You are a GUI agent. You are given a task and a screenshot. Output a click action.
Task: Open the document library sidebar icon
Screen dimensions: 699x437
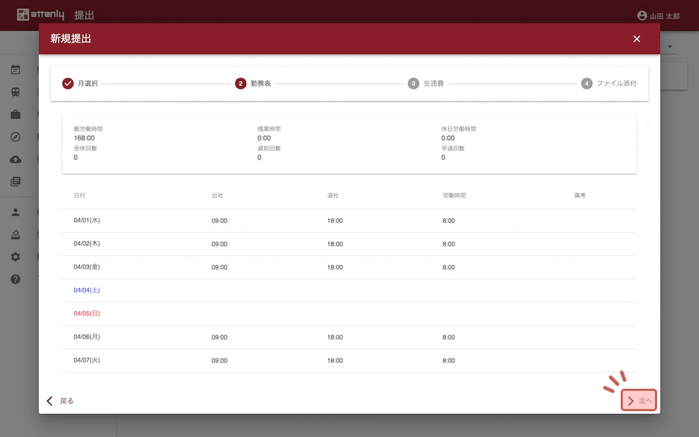tap(15, 182)
